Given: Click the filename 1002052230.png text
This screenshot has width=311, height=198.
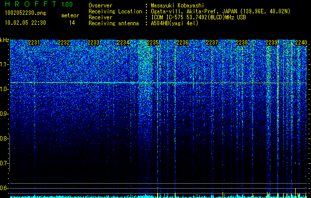Looking at the screenshot, I should click(26, 13).
